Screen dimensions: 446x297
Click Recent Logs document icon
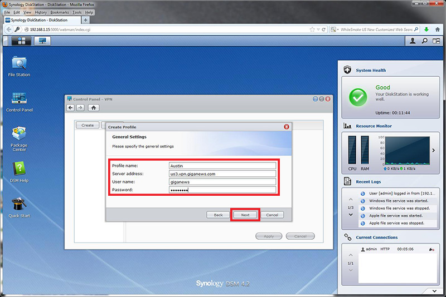347,181
